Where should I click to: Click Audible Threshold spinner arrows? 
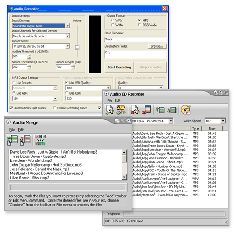(29, 56)
